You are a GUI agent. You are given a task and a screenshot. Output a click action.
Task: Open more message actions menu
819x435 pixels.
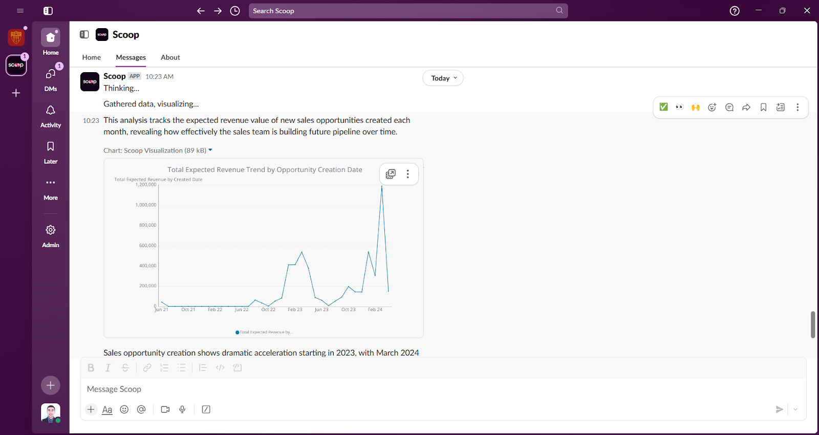tap(798, 107)
